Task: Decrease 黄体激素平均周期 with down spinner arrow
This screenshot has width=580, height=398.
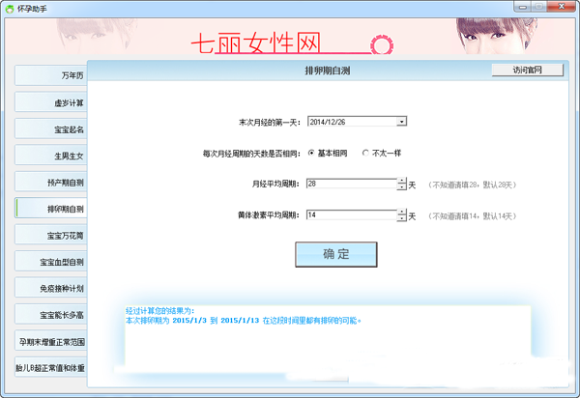Action: (402, 218)
